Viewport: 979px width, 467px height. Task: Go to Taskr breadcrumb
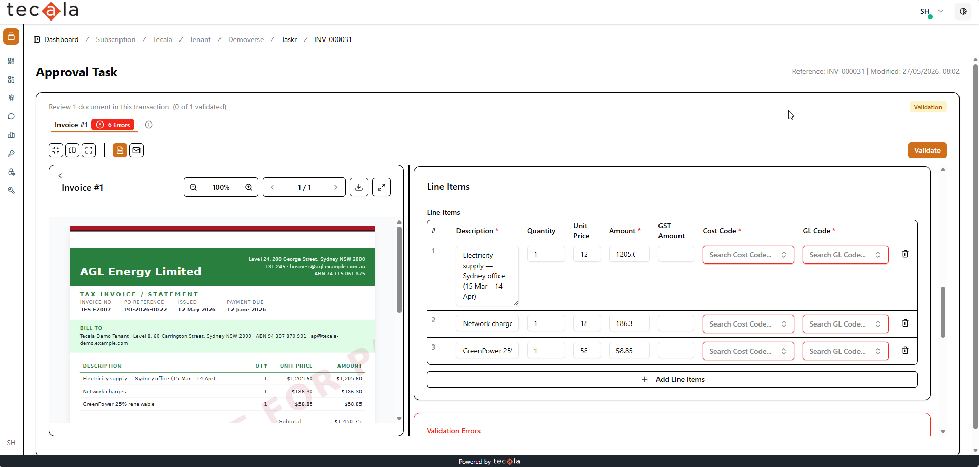289,39
